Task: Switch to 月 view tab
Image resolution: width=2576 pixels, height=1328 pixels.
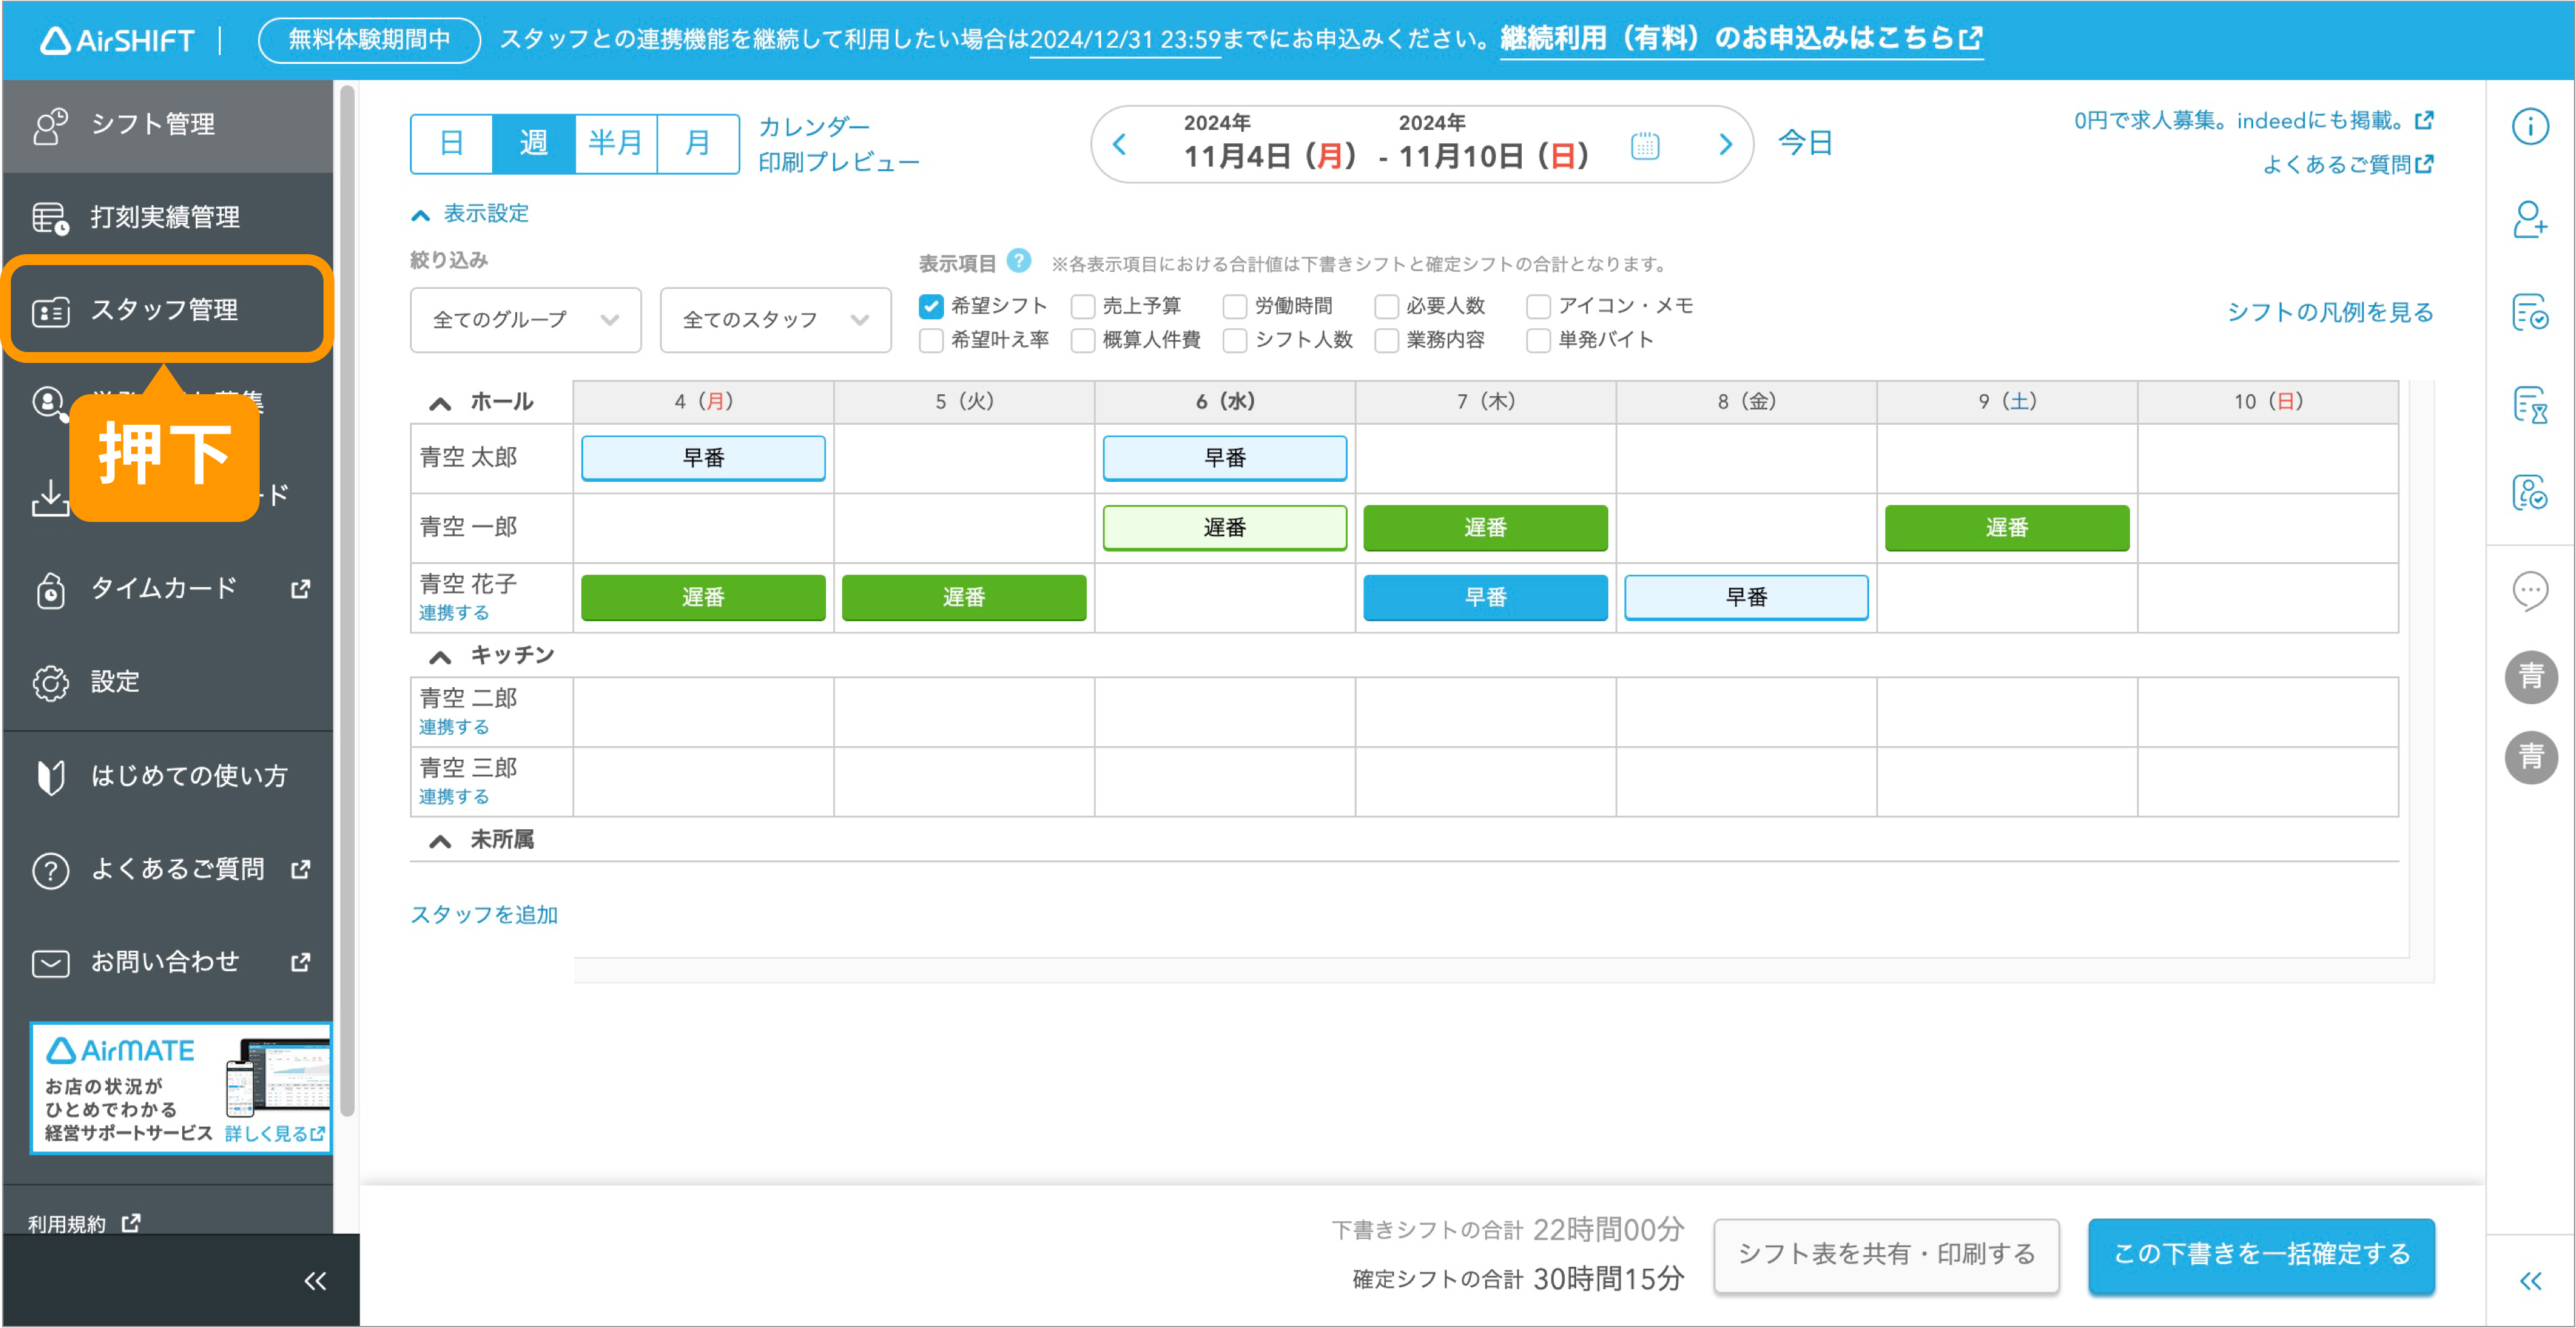Action: tap(698, 143)
